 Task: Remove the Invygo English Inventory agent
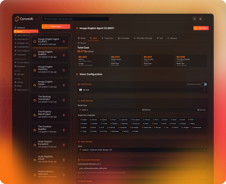click(x=64, y=70)
